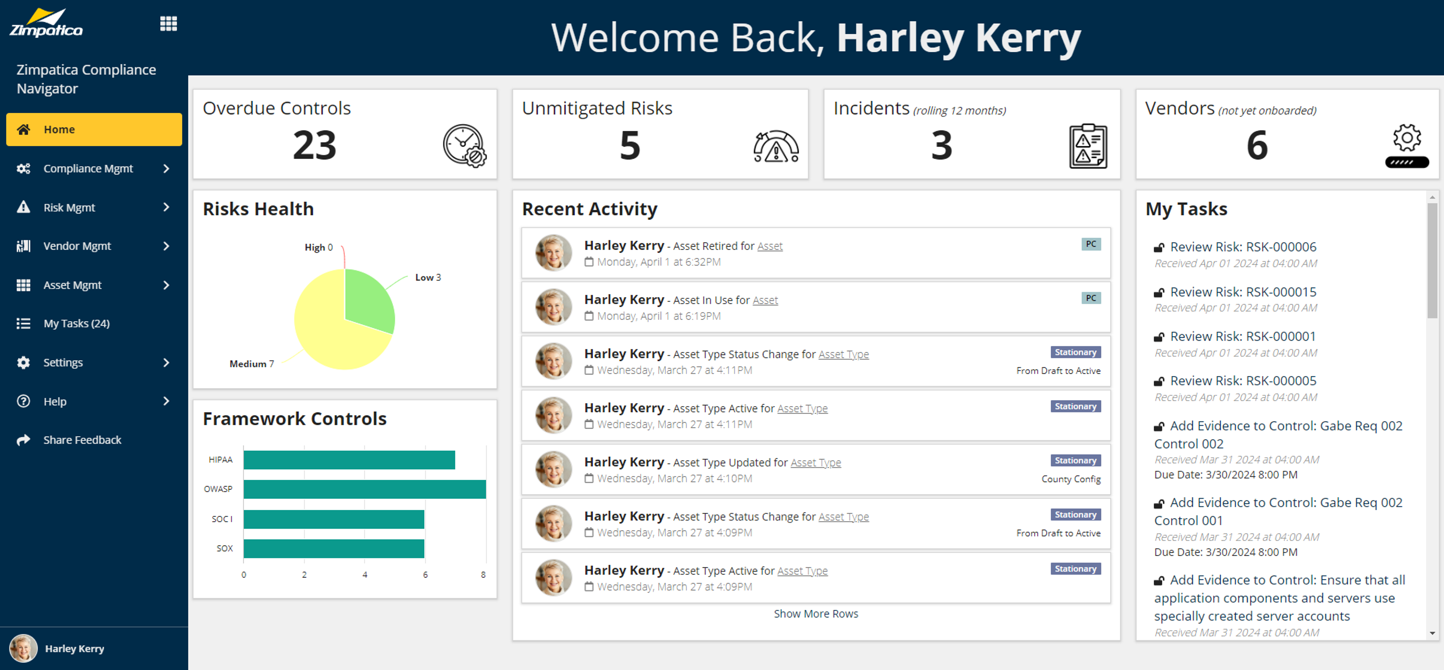The width and height of the screenshot is (1444, 670).
Task: Click the Help question mark icon
Action: pos(24,402)
